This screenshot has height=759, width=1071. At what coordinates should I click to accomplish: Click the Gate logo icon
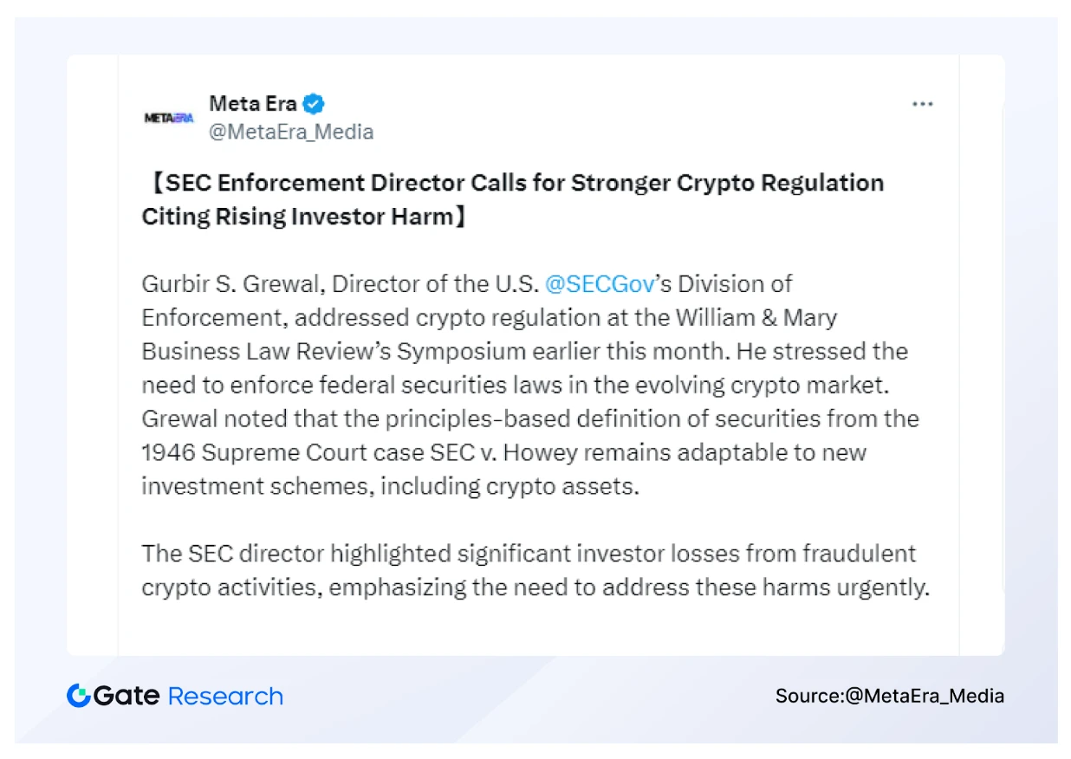[x=78, y=696]
